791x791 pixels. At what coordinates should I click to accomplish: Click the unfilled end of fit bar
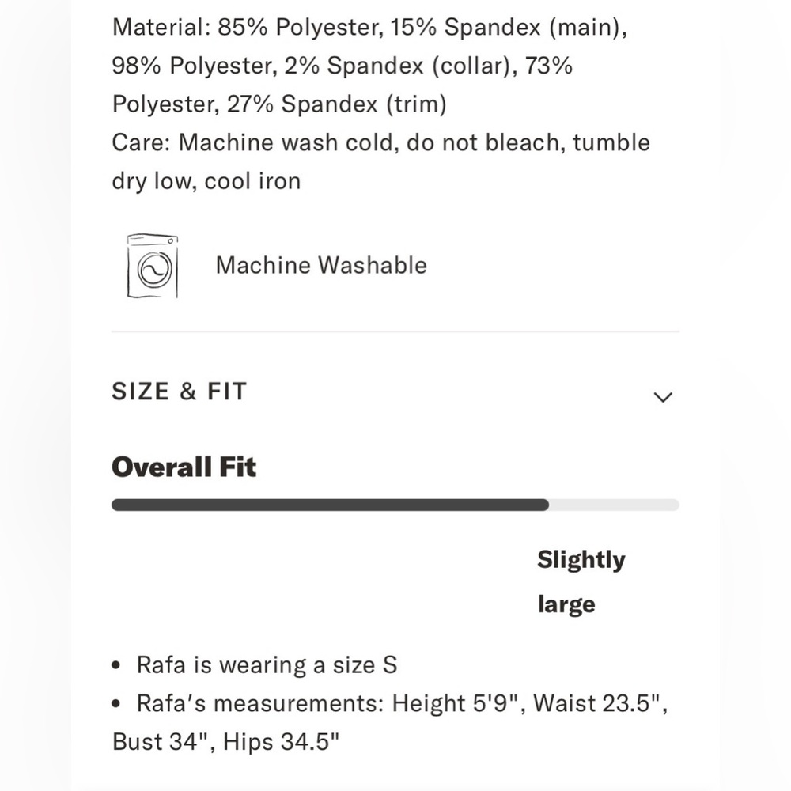click(x=614, y=505)
